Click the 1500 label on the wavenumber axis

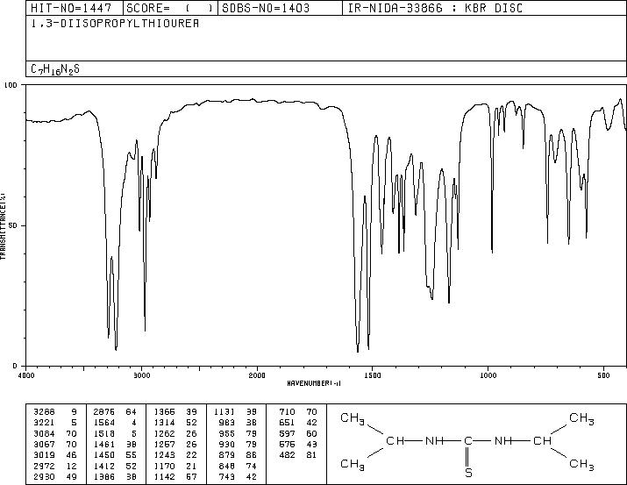pyautogui.click(x=373, y=375)
